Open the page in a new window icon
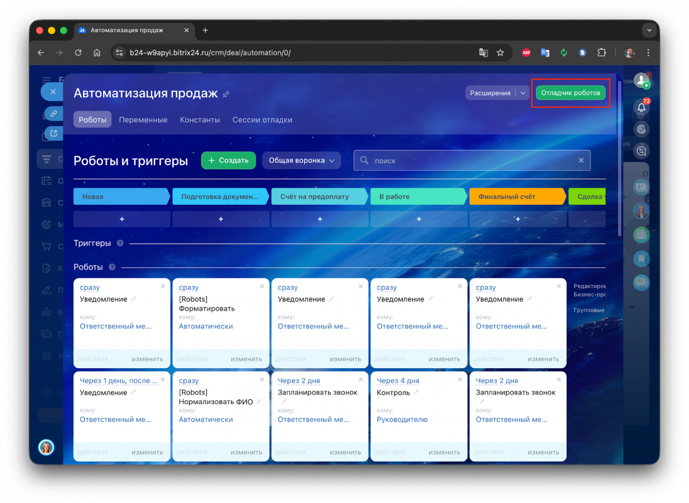Image resolution: width=689 pixels, height=503 pixels. point(53,133)
